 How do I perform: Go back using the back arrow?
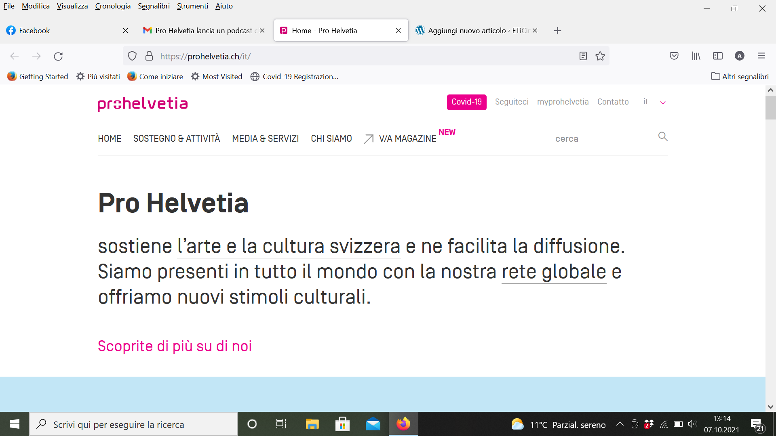(x=15, y=56)
